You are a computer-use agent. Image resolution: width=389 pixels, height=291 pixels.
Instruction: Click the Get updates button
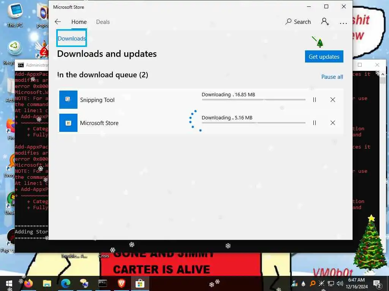[324, 57]
